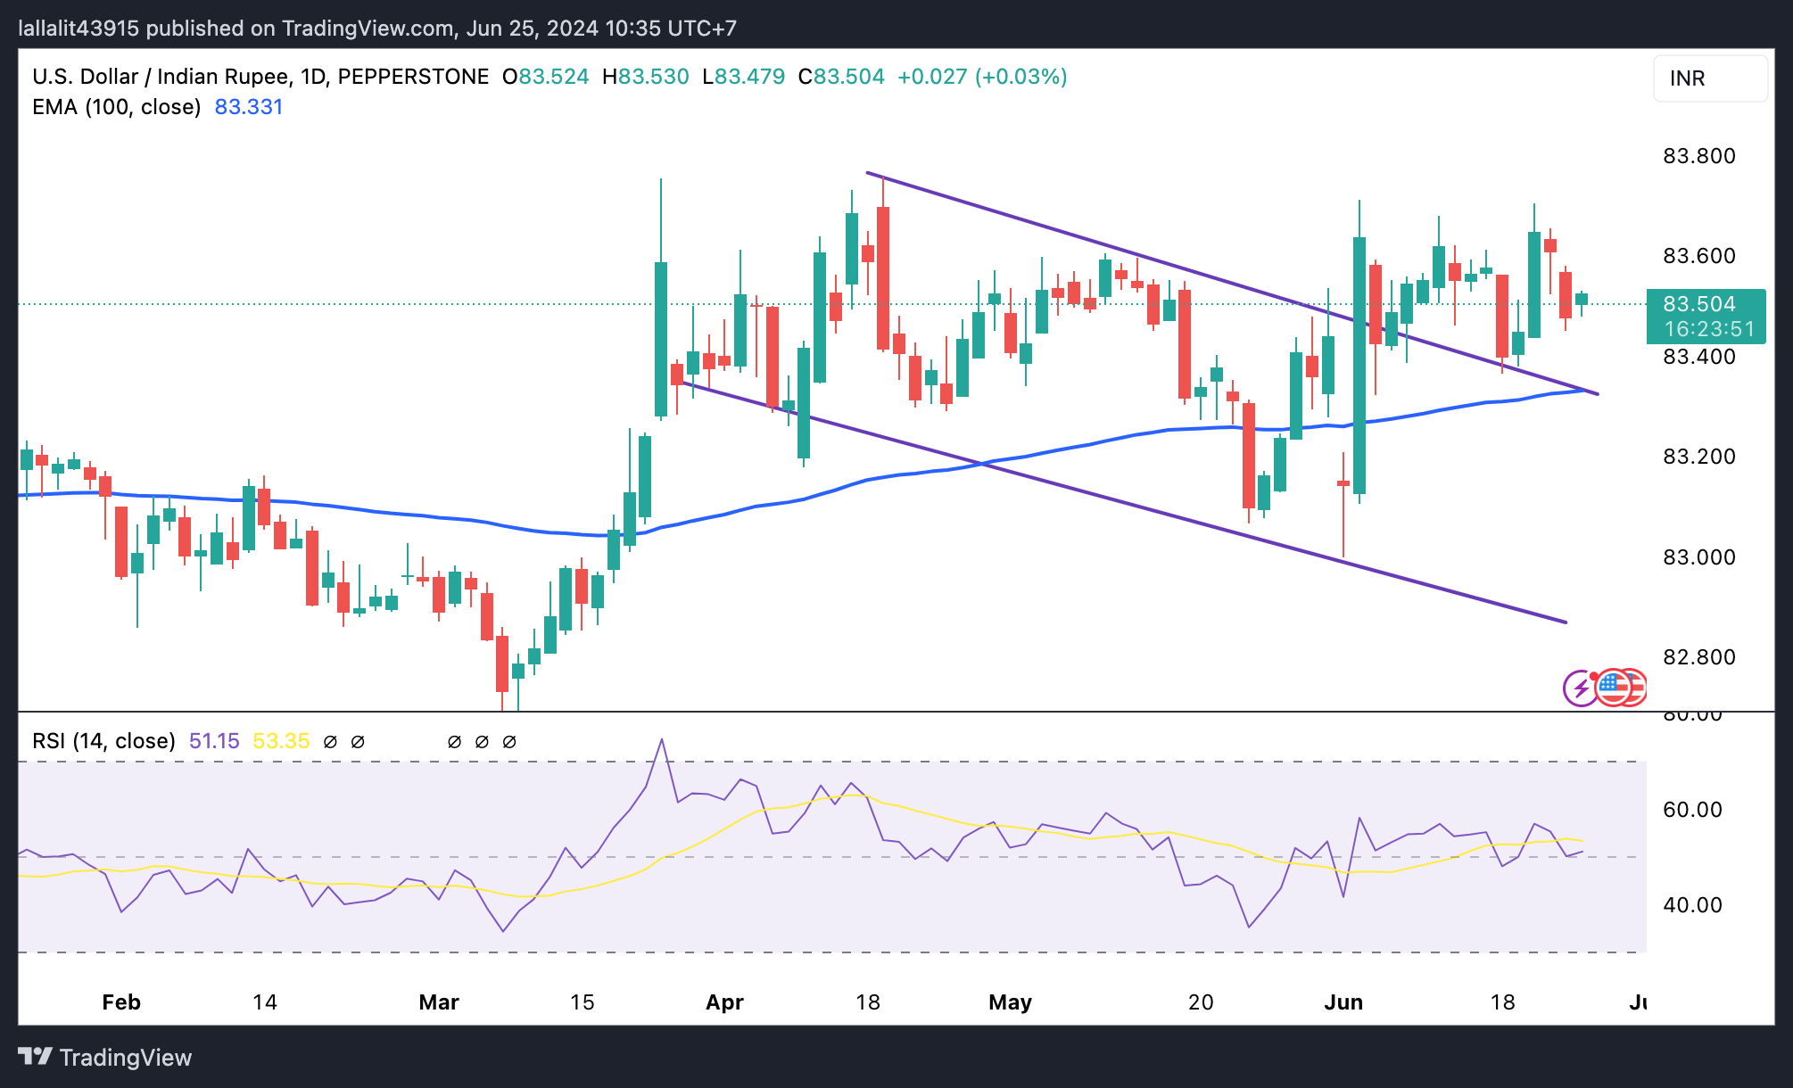The image size is (1793, 1088).
Task: Click the partially hidden rear US flag icon
Action: coord(1638,687)
